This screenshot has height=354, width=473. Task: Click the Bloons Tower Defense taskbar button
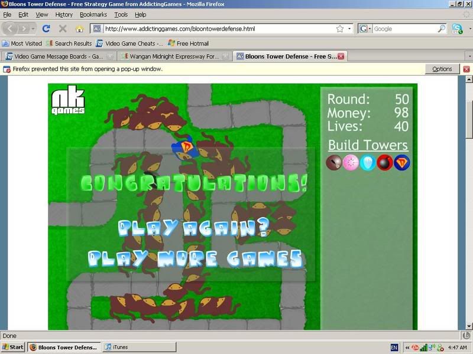click(x=64, y=347)
